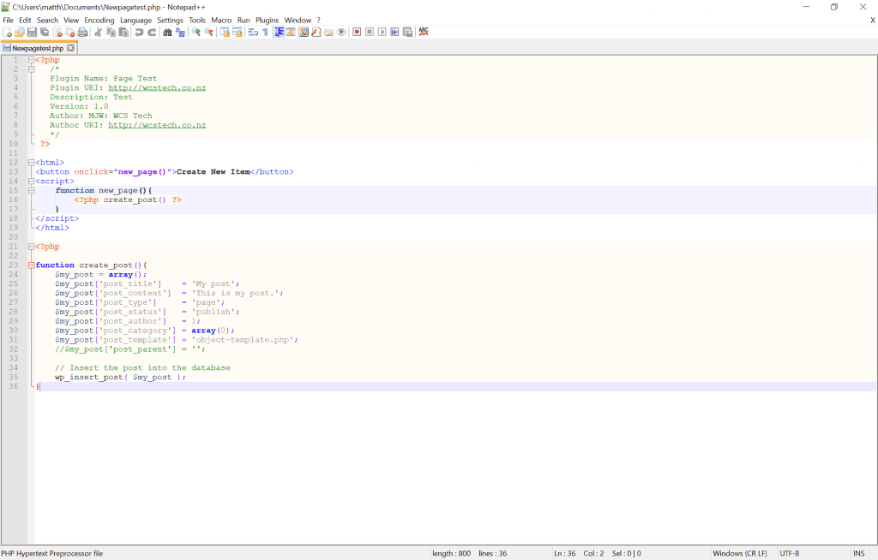Open the question mark help menu

[x=319, y=21]
